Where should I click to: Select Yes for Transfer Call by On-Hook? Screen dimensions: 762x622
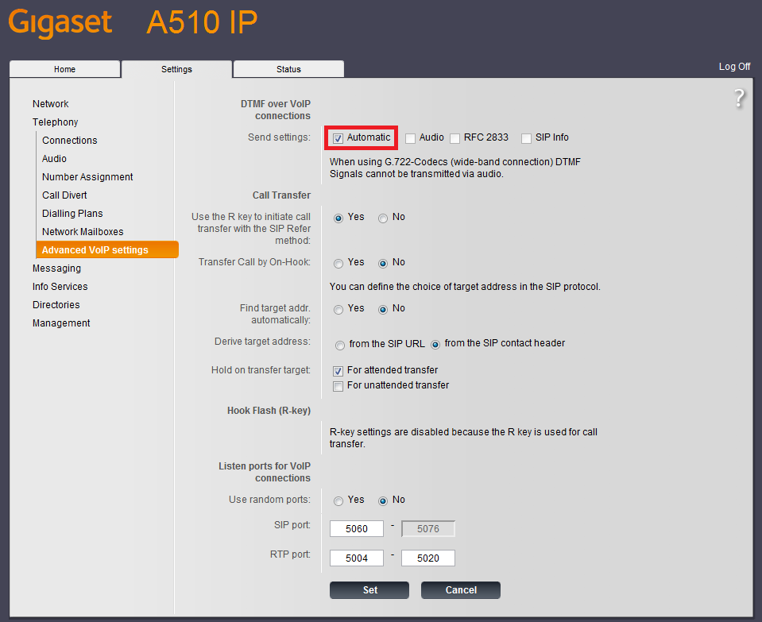pos(338,263)
